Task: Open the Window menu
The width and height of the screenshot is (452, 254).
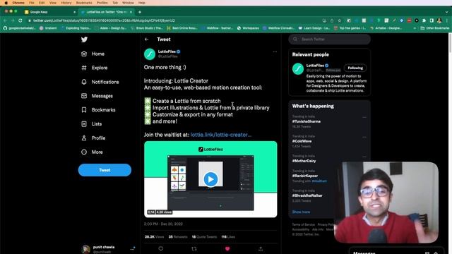Action: (128, 3)
